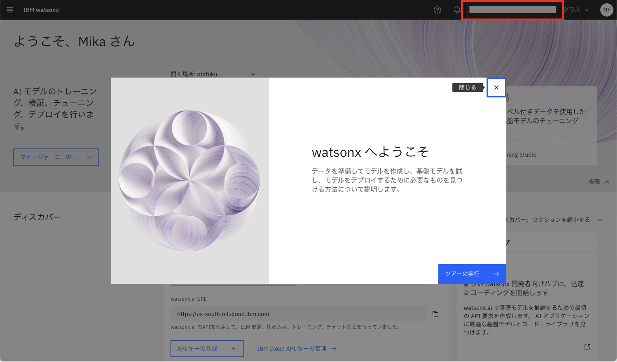View notifications via the bell icon
This screenshot has height=362, width=617.
pyautogui.click(x=457, y=10)
